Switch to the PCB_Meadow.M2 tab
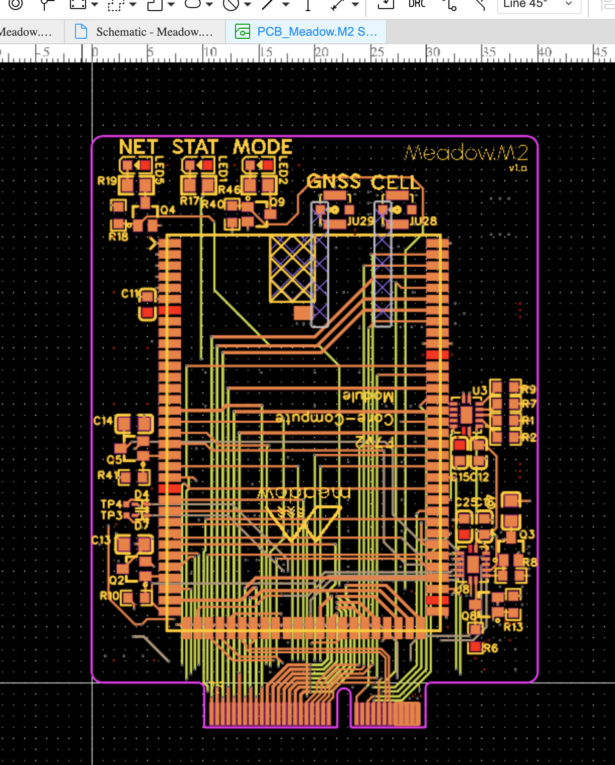615x765 pixels. pyautogui.click(x=306, y=32)
